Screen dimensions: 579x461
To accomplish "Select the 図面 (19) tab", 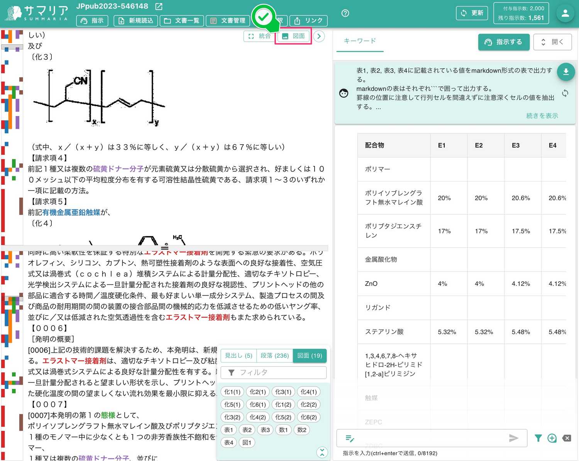I will click(x=310, y=356).
